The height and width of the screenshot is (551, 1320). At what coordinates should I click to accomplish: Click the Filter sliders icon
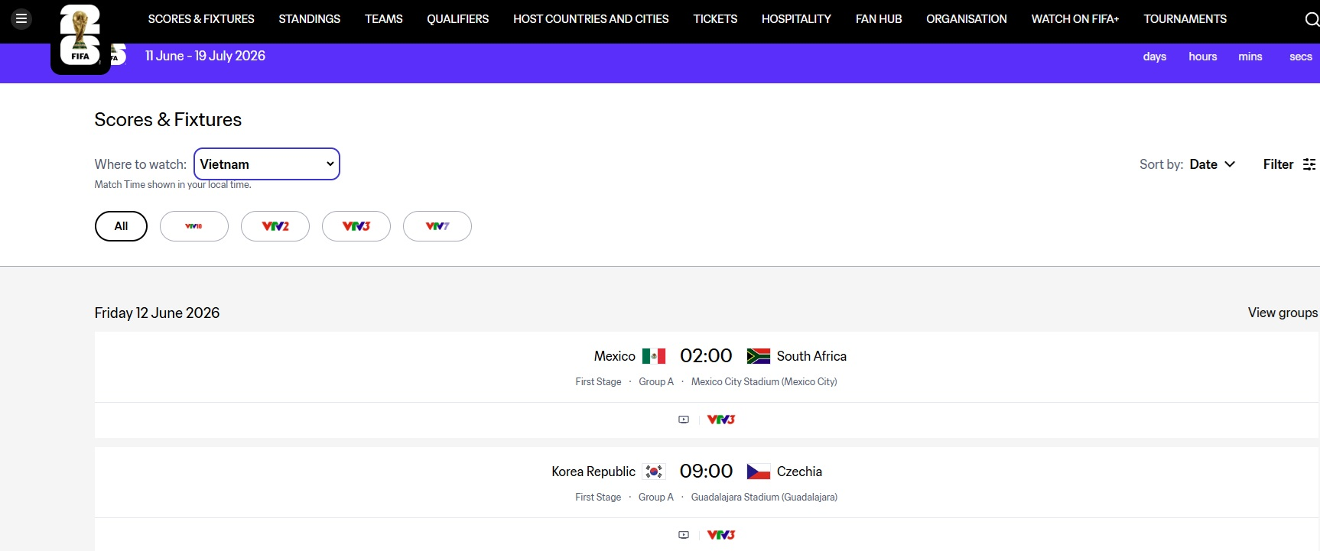pyautogui.click(x=1309, y=164)
